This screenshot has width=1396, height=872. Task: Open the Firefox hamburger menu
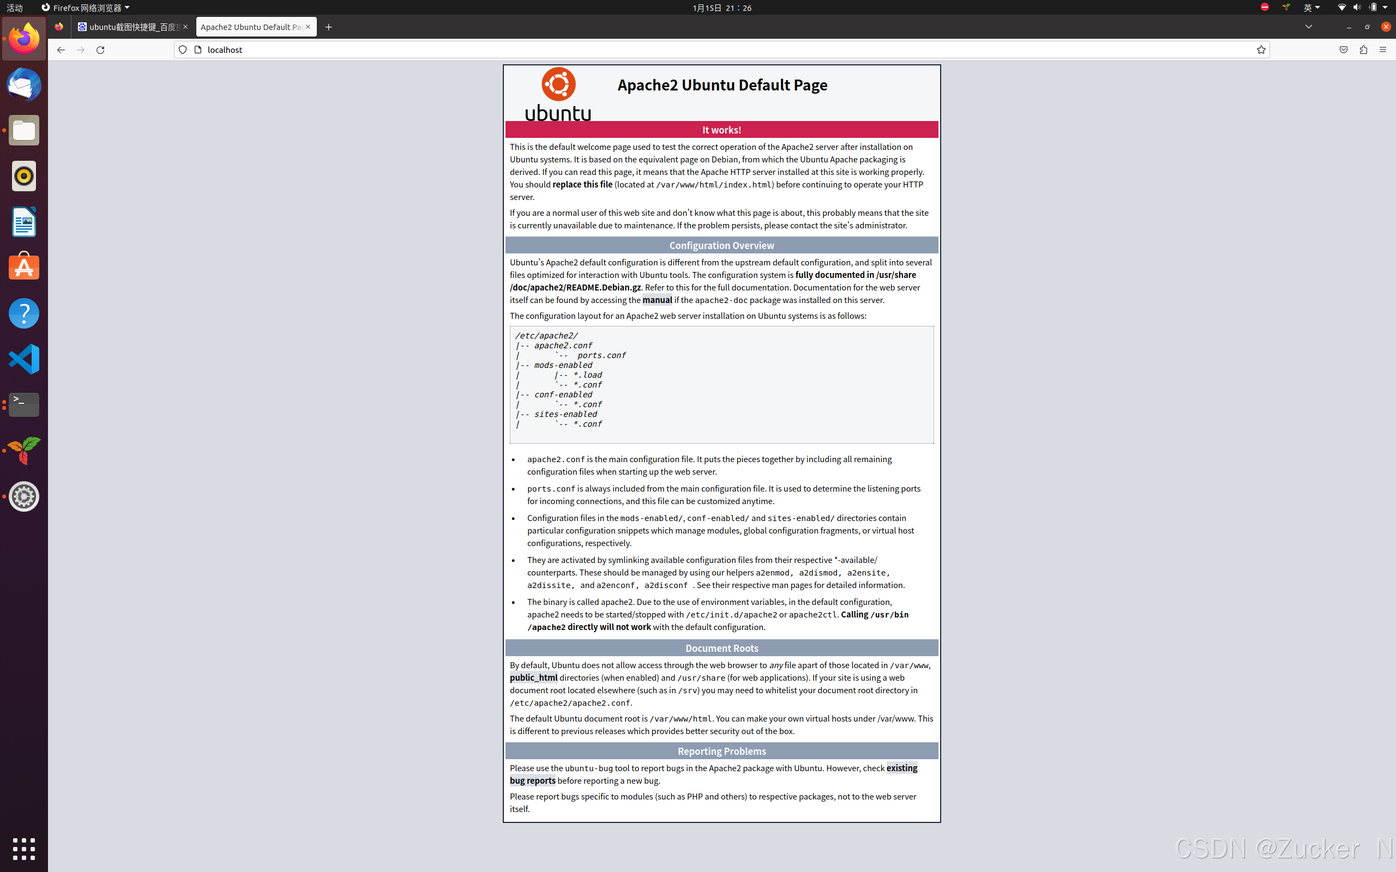click(1383, 50)
